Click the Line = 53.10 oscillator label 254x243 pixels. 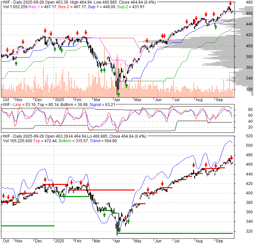coord(24,105)
